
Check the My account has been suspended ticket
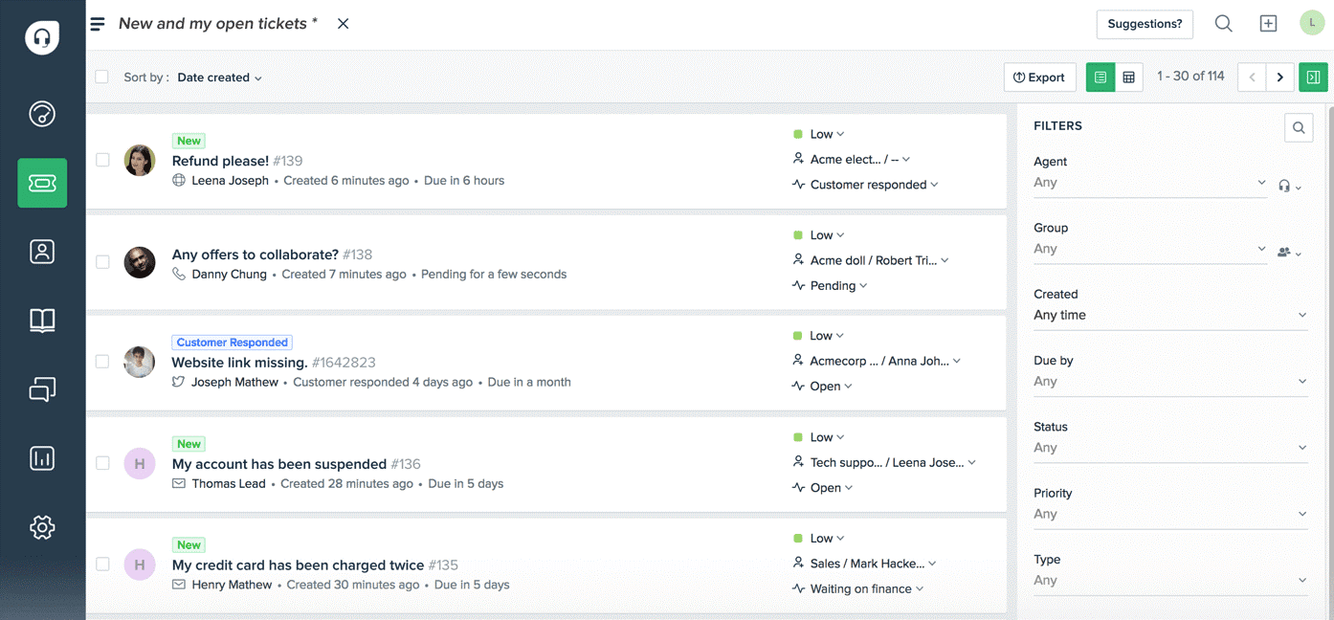(x=102, y=462)
